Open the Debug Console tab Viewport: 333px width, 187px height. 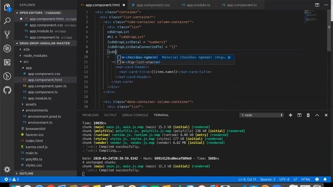(135, 115)
